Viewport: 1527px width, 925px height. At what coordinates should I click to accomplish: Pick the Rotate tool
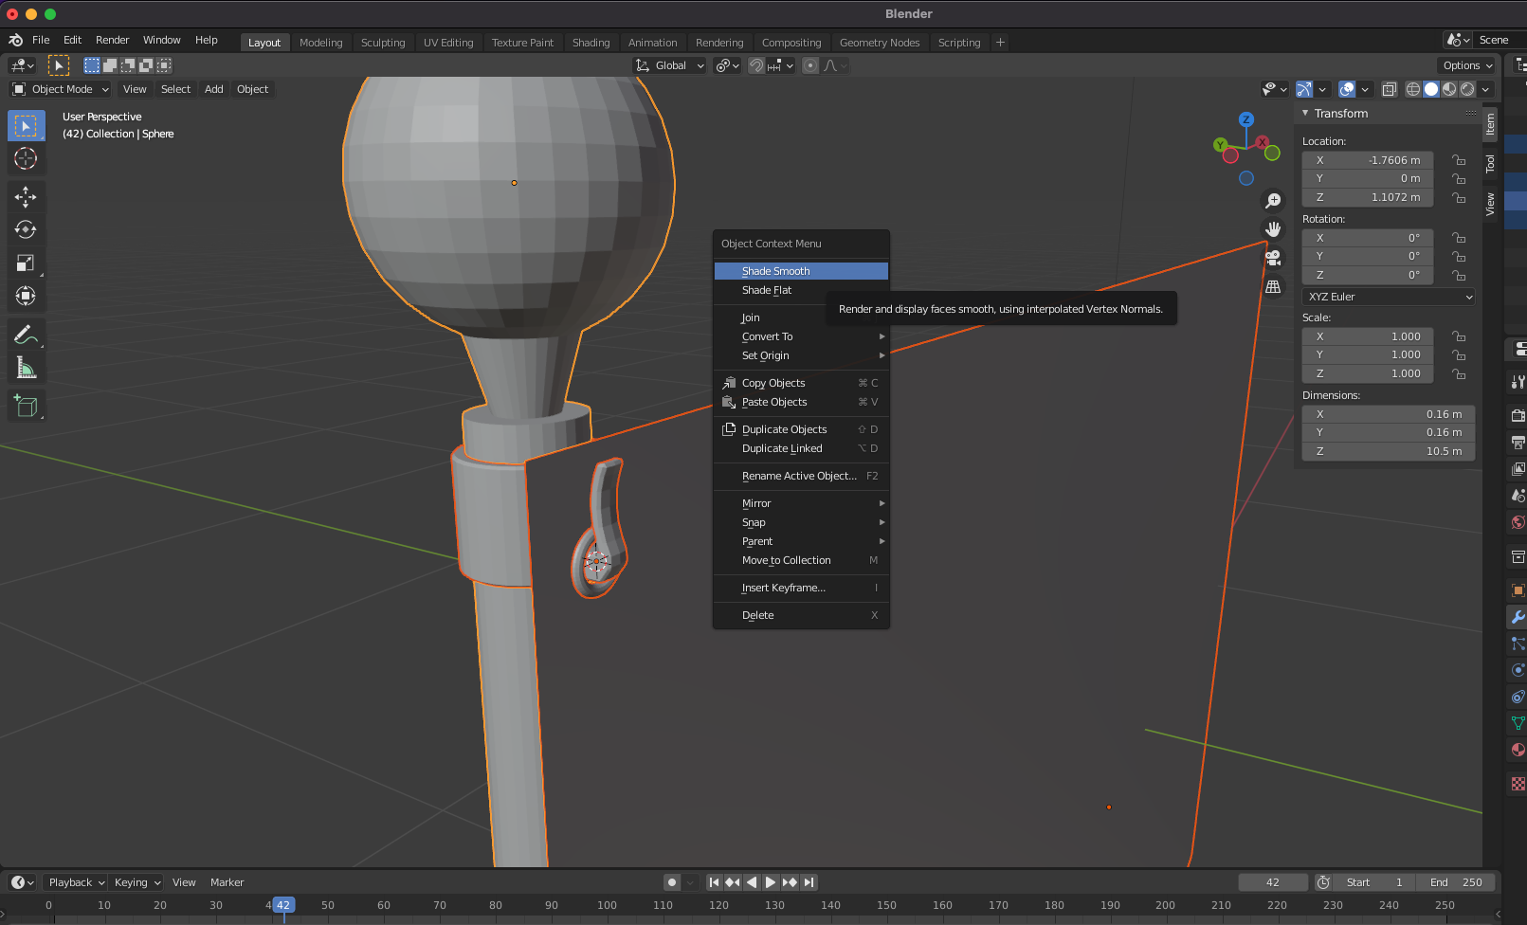(26, 229)
